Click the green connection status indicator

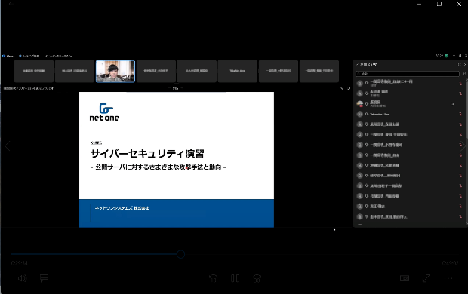point(446,56)
